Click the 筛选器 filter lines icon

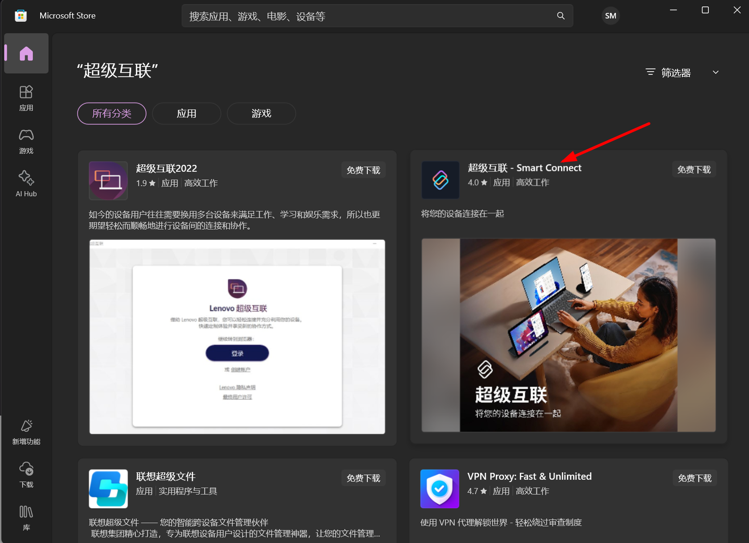[x=650, y=72]
